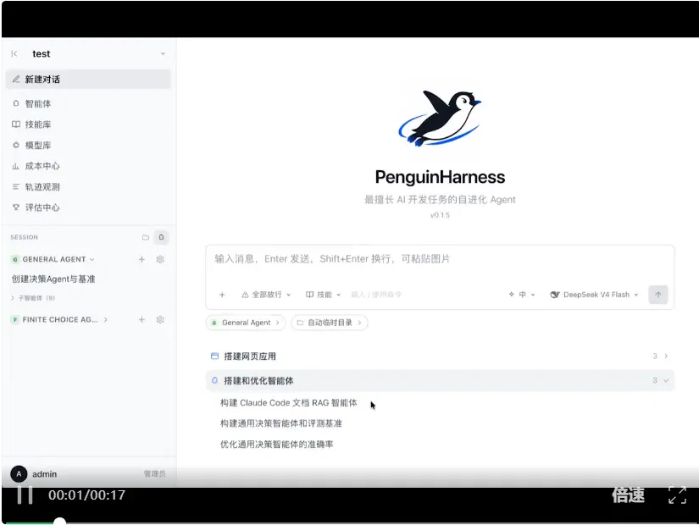Open the 全部放行 permission dropdown

(x=266, y=295)
